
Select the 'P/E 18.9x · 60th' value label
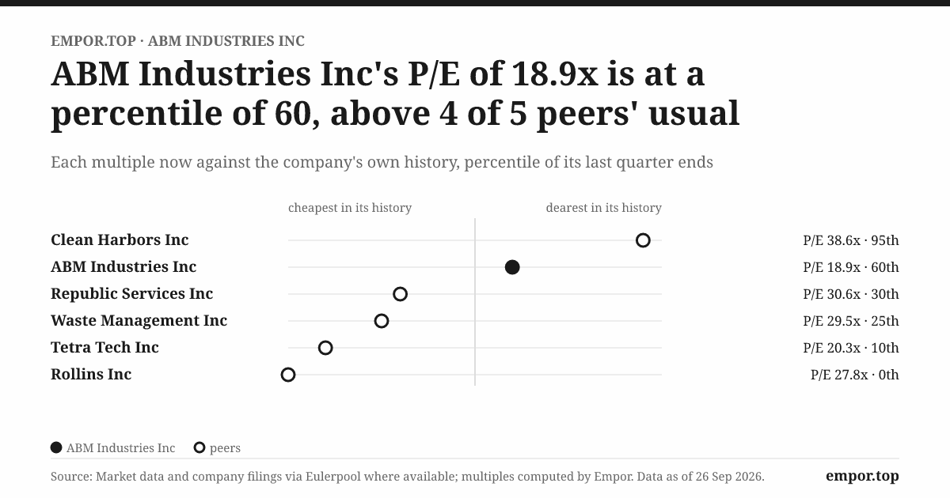[x=851, y=267]
